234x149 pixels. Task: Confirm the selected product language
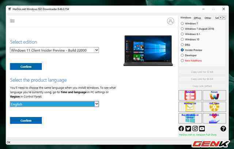tap(26, 121)
